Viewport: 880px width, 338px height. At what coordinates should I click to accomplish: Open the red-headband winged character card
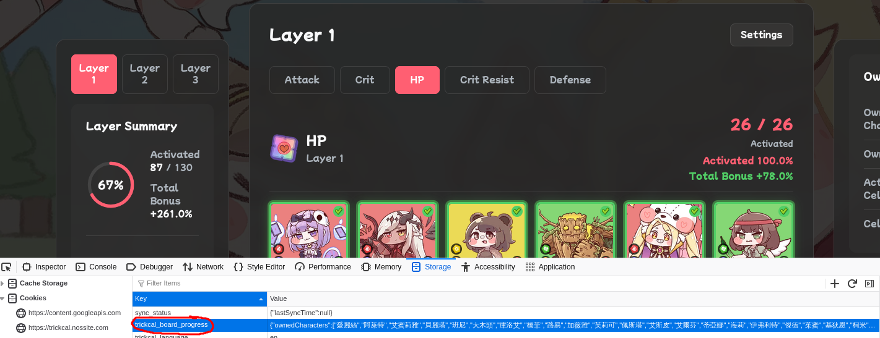[754, 229]
